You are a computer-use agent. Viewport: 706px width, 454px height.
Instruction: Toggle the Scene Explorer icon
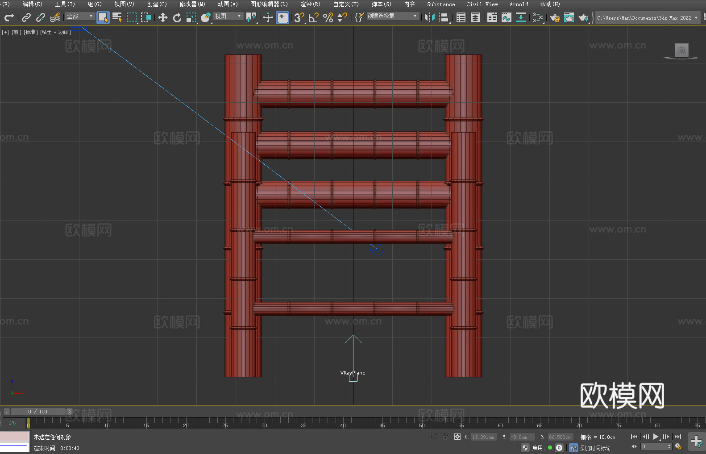coord(461,17)
